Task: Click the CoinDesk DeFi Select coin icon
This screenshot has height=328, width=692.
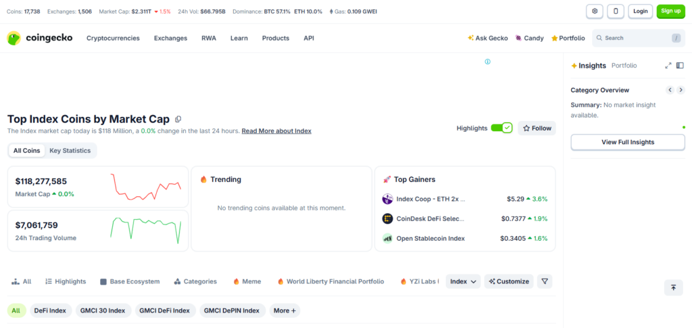Action: 387,218
